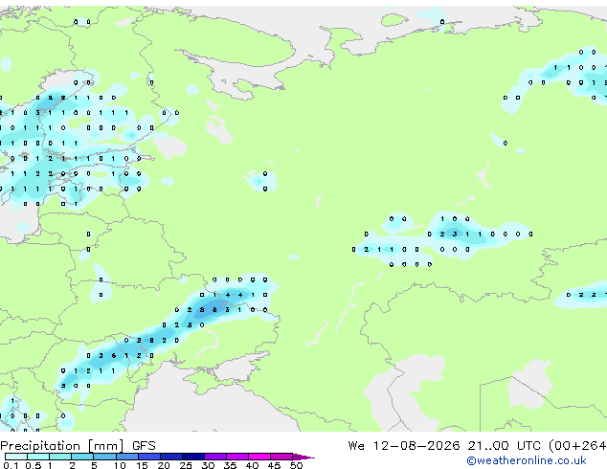
Task: Click the legend scale label '25'
Action: point(186,465)
